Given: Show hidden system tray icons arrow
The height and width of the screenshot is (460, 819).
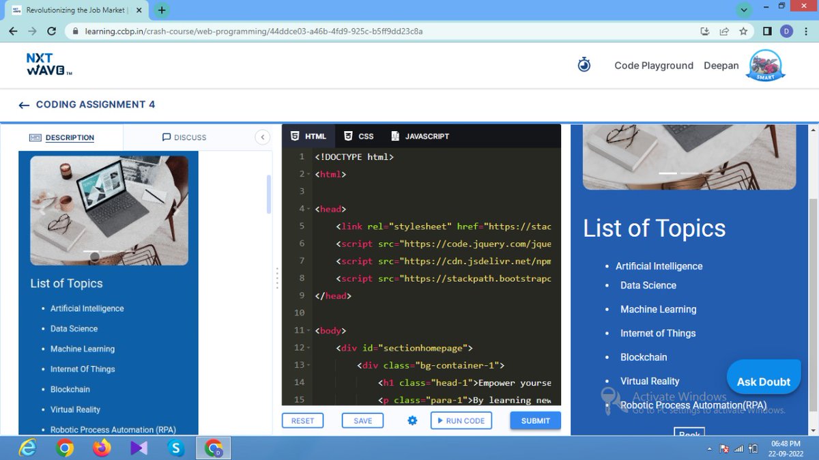Looking at the screenshot, I should (710, 449).
